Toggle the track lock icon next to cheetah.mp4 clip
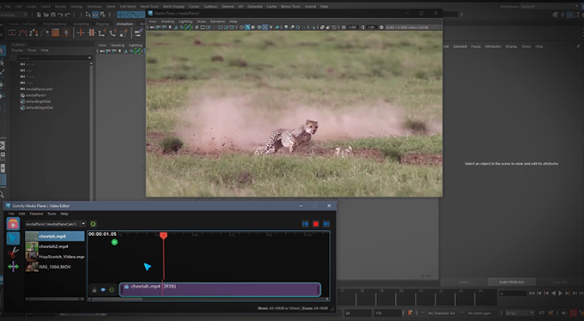 click(x=94, y=290)
